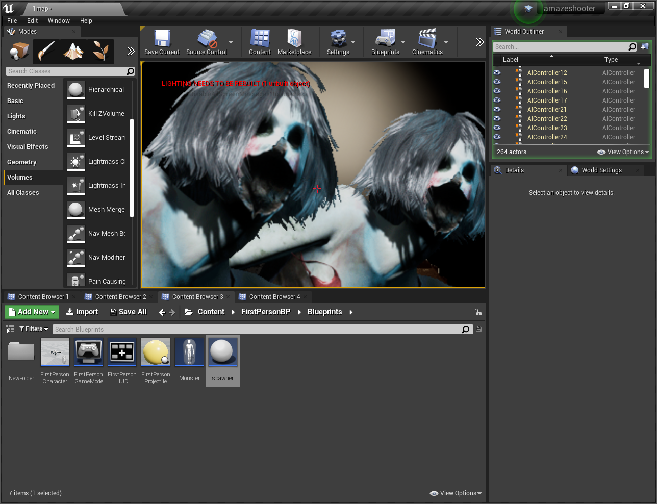Expand the Settings dropdown arrow
657x504 pixels.
pos(353,43)
